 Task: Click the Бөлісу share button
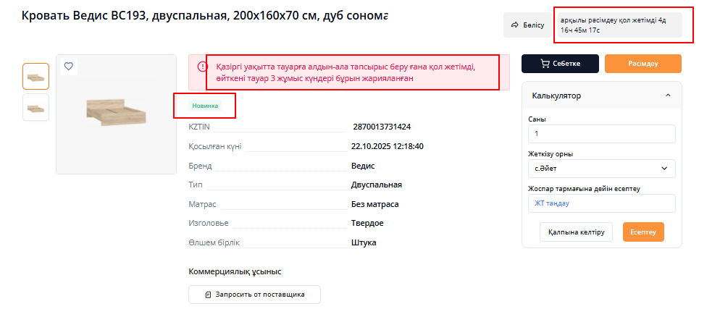[527, 25]
